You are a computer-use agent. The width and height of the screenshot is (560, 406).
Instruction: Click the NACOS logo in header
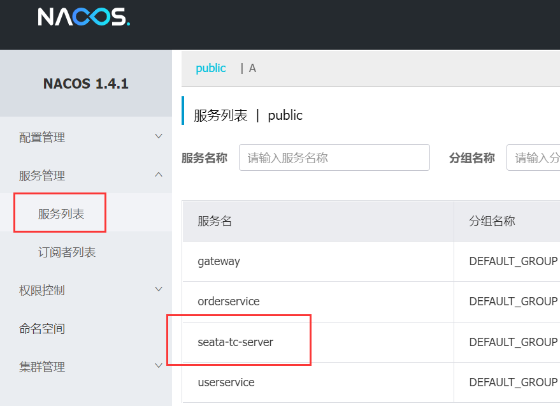click(84, 17)
